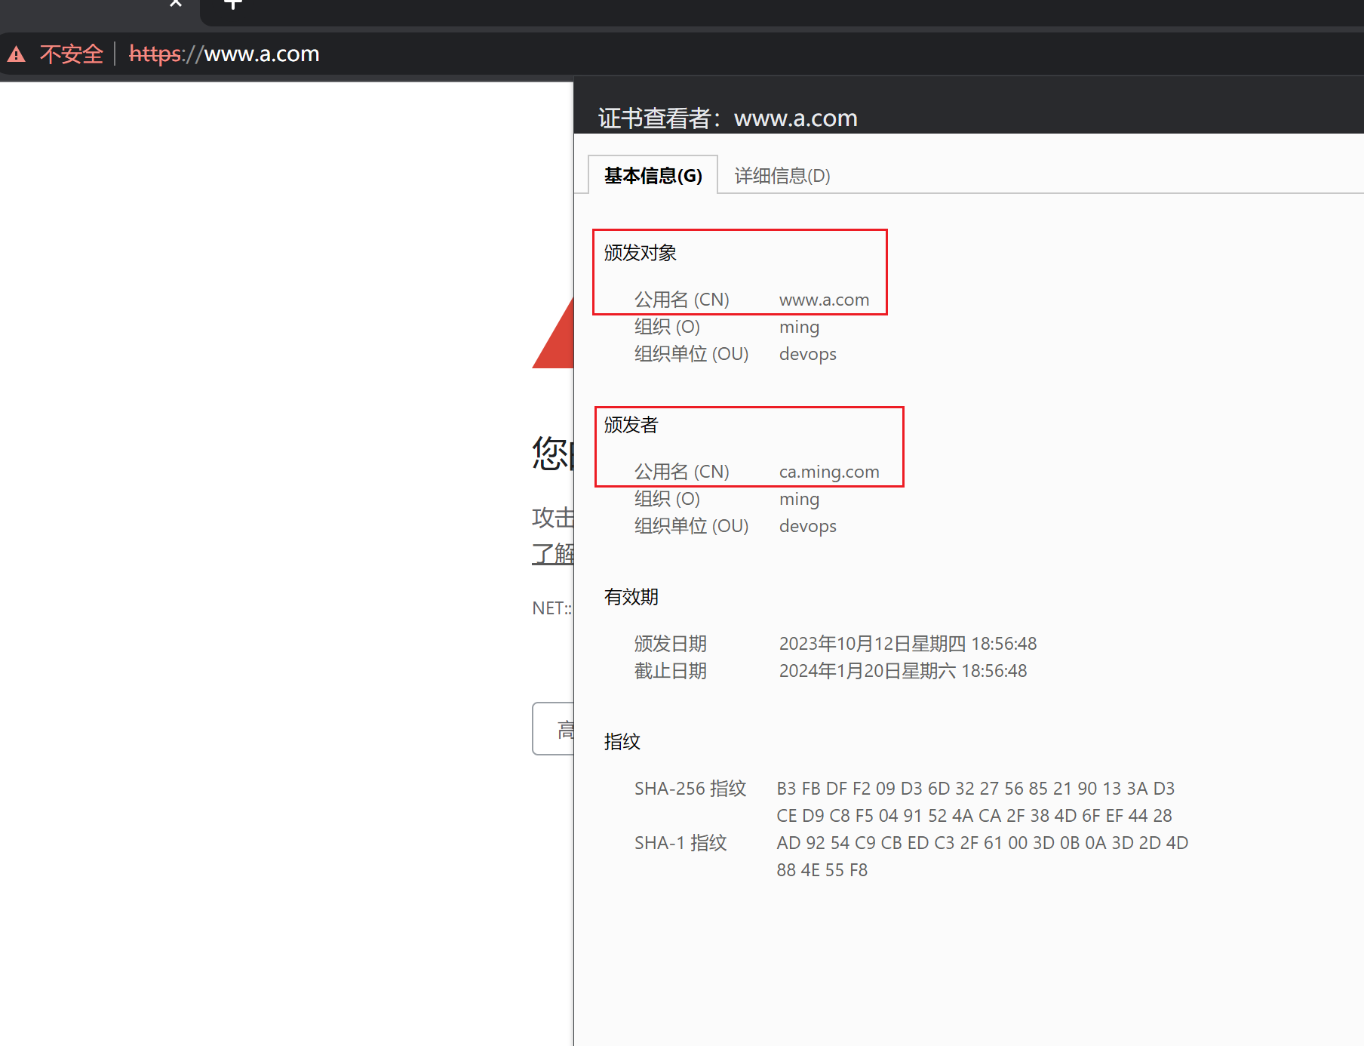Click the large red warning triangle on page
The height and width of the screenshot is (1046, 1364).
coord(556,337)
